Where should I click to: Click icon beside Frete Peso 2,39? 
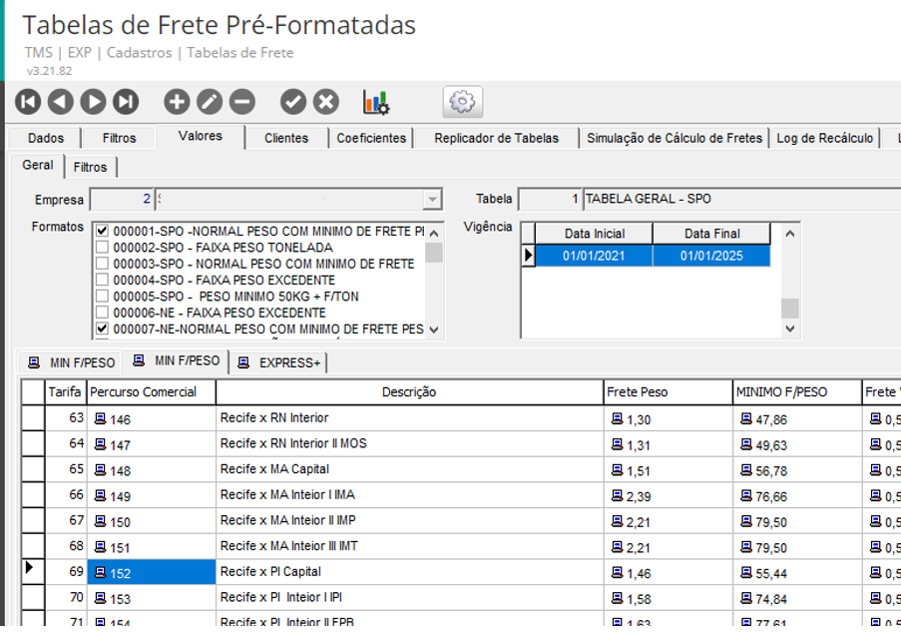pos(618,495)
